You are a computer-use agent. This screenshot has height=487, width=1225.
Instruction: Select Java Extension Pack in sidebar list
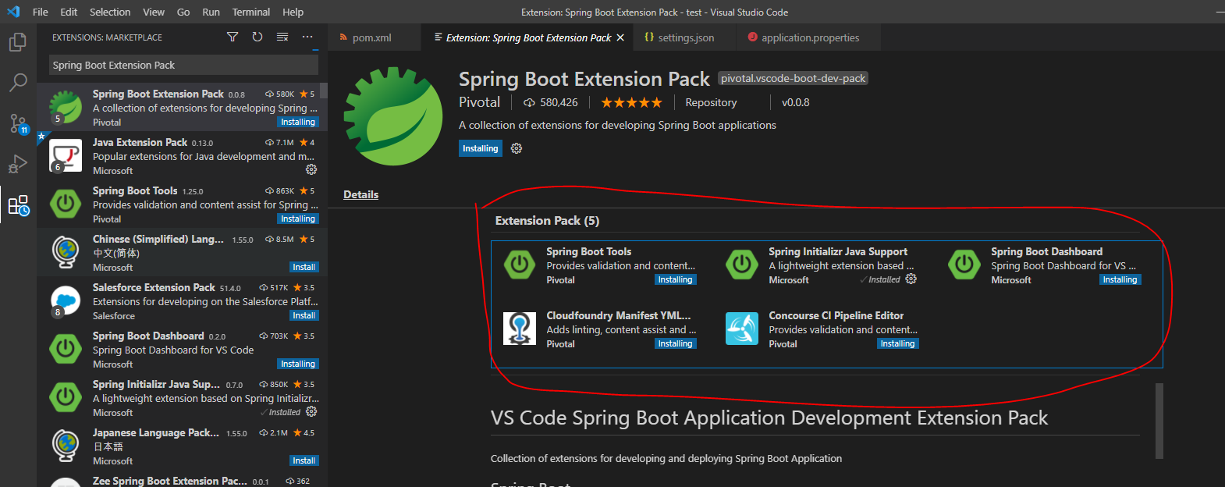point(182,155)
